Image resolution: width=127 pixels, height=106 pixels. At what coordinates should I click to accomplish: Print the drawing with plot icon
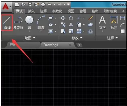(x=43, y=4)
